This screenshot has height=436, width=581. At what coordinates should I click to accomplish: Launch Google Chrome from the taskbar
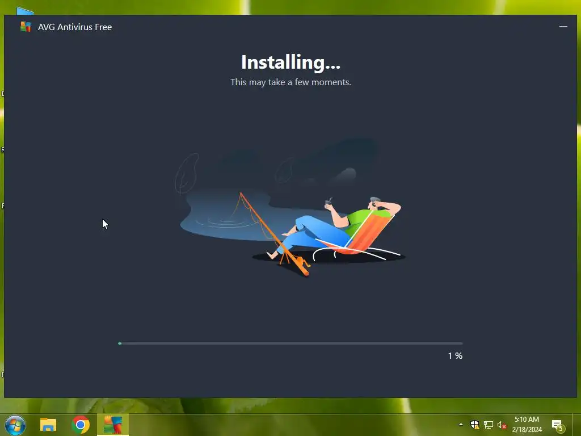81,425
